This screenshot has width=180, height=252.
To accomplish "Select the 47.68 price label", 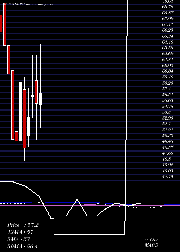I will [x=168, y=153].
